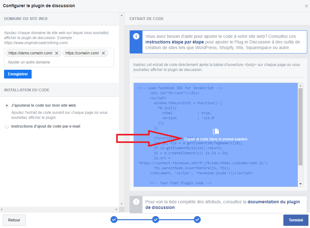The height and width of the screenshot is (228, 310).
Task: Click the "Insérez cet extrait de code" instruction text
Action: [x=216, y=67]
